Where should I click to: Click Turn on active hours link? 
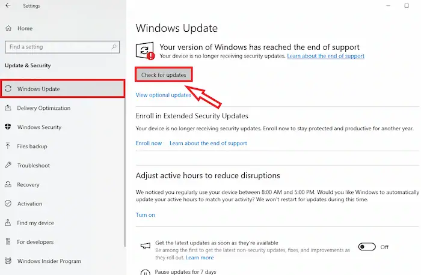click(x=146, y=215)
